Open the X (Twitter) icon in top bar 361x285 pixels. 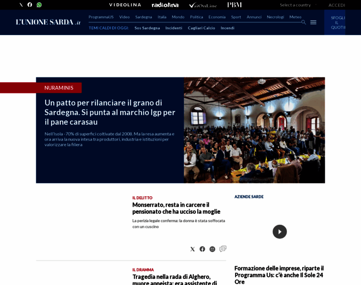tap(21, 5)
